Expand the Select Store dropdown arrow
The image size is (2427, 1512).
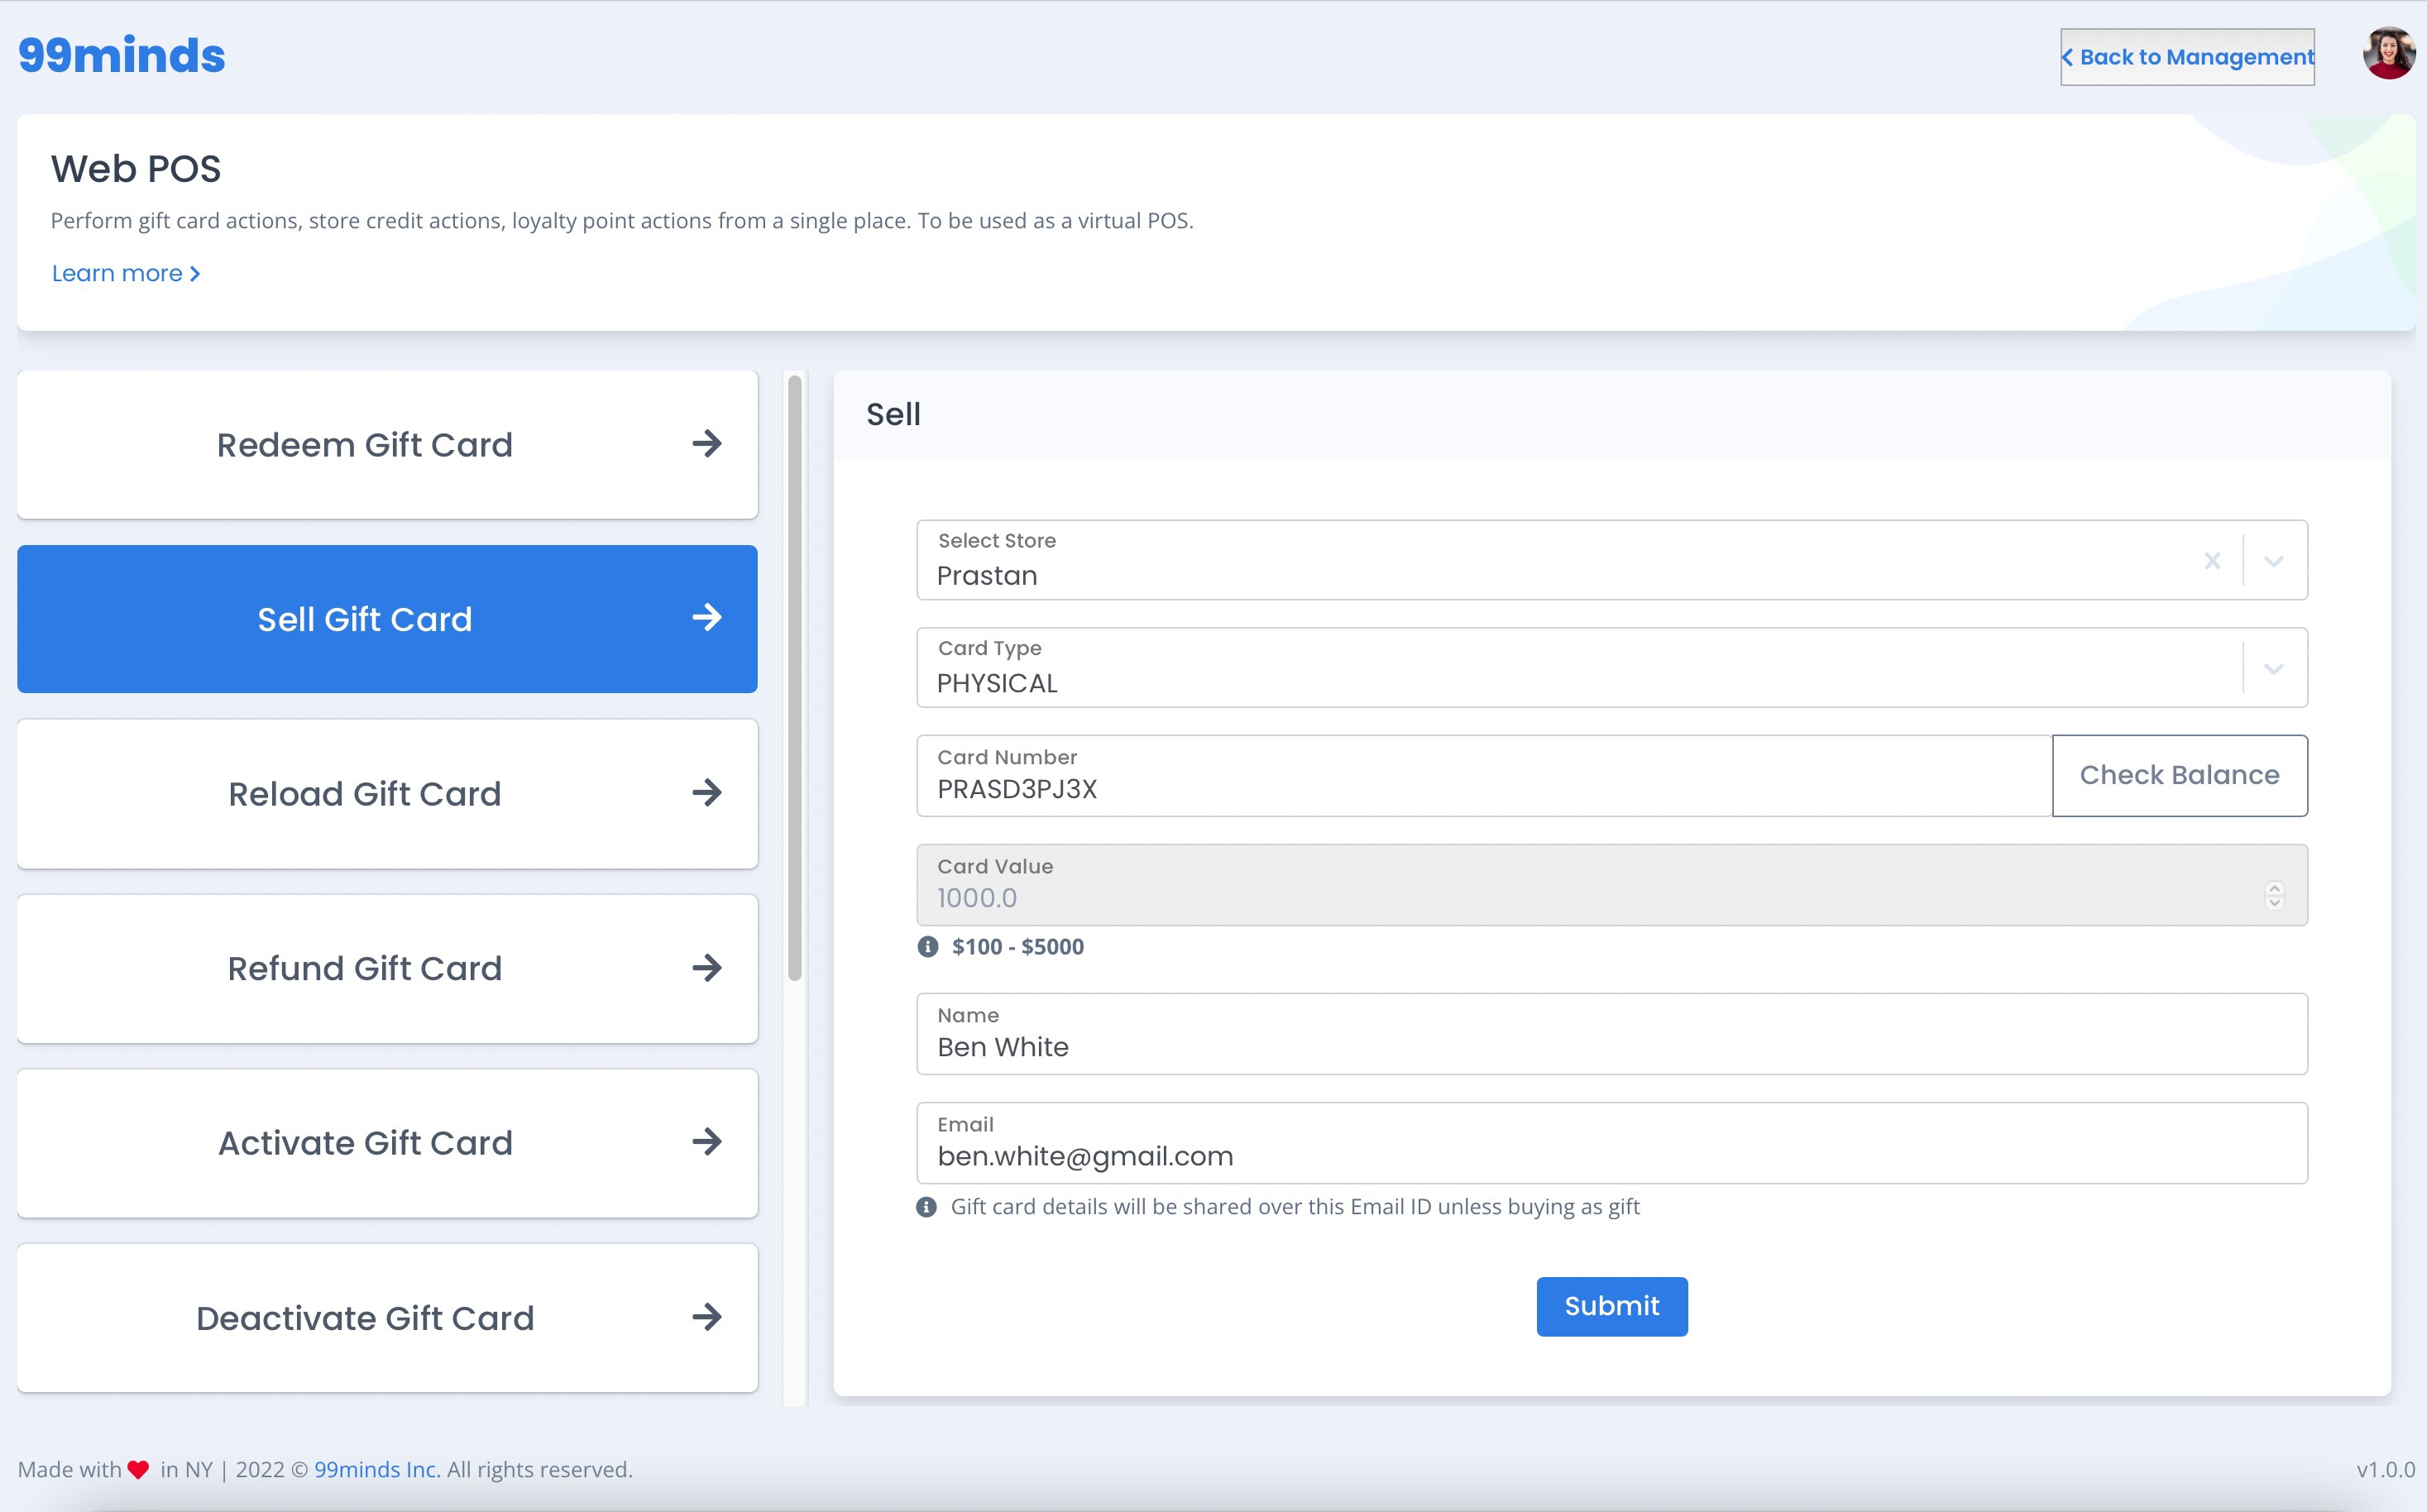pyautogui.click(x=2274, y=561)
